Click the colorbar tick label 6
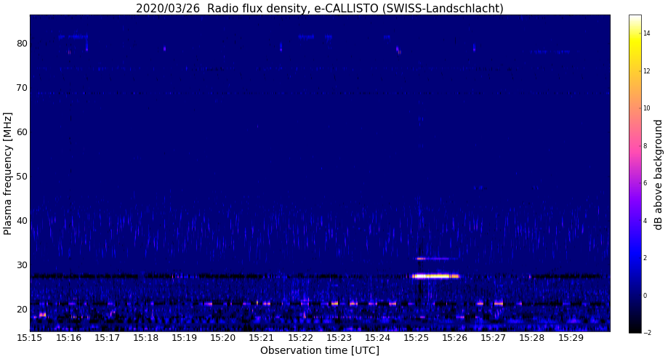This screenshot has height=359, width=668. [x=645, y=183]
